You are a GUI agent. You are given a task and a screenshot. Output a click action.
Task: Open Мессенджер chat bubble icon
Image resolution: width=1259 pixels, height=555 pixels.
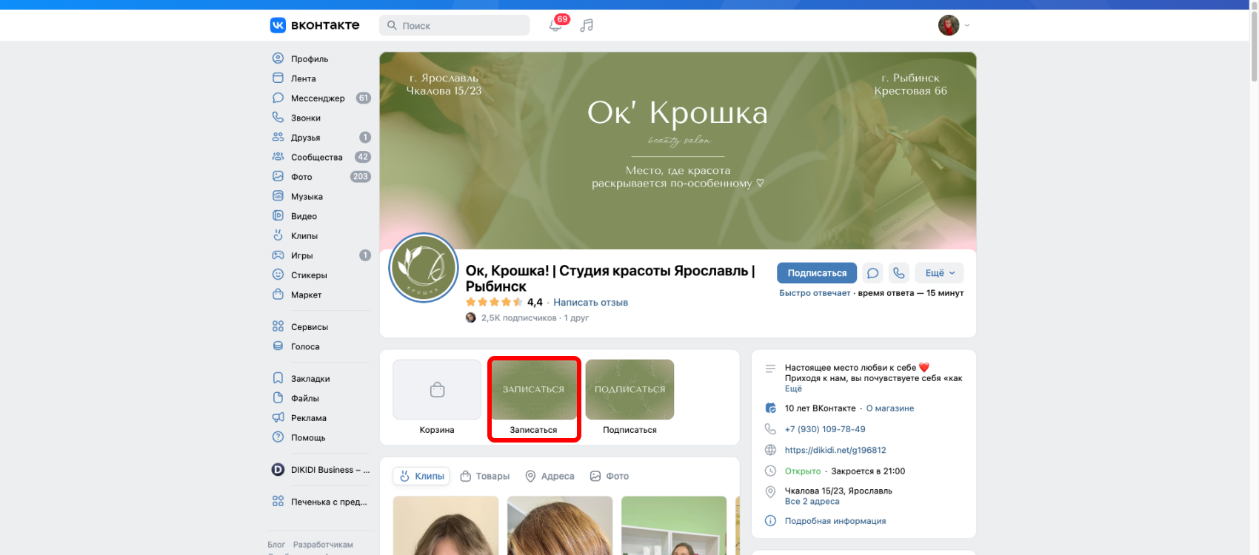pos(278,98)
